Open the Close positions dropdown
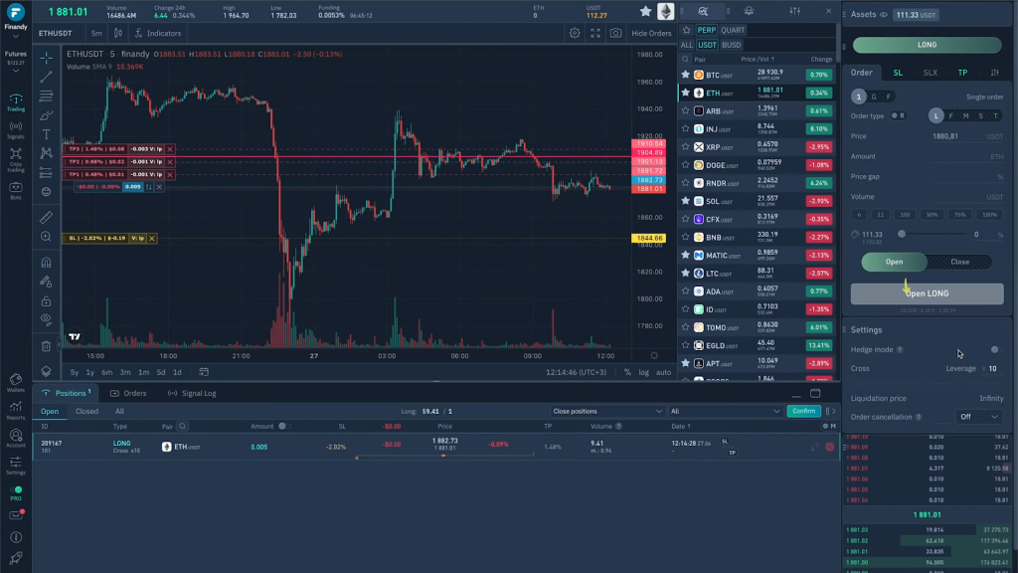Image resolution: width=1018 pixels, height=573 pixels. tap(607, 411)
